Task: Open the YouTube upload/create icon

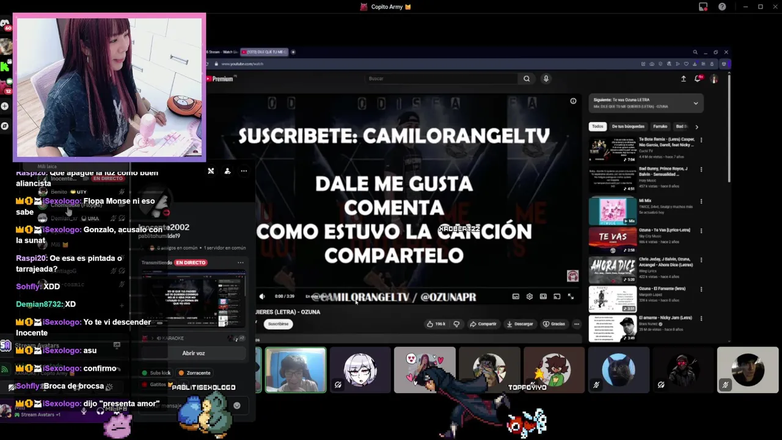Action: tap(683, 78)
